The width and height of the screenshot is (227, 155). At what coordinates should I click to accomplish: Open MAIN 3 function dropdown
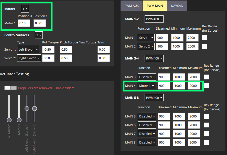[147, 77]
